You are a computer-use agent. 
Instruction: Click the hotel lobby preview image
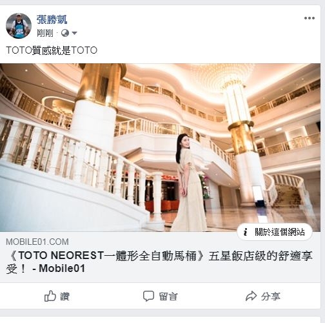160,147
